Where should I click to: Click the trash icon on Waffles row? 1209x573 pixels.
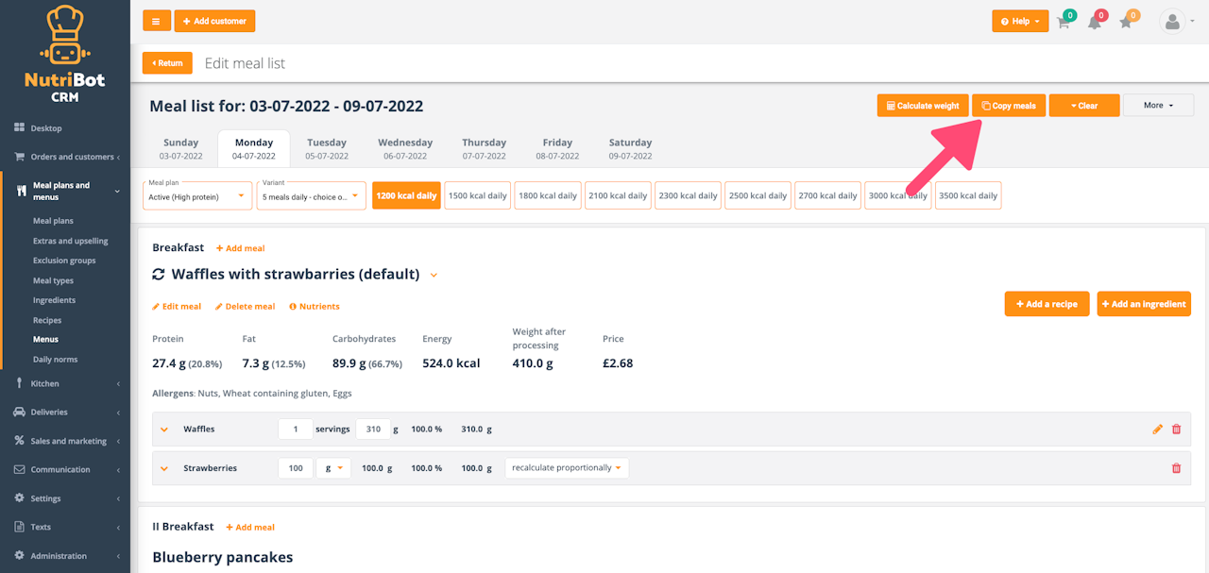[x=1176, y=430]
